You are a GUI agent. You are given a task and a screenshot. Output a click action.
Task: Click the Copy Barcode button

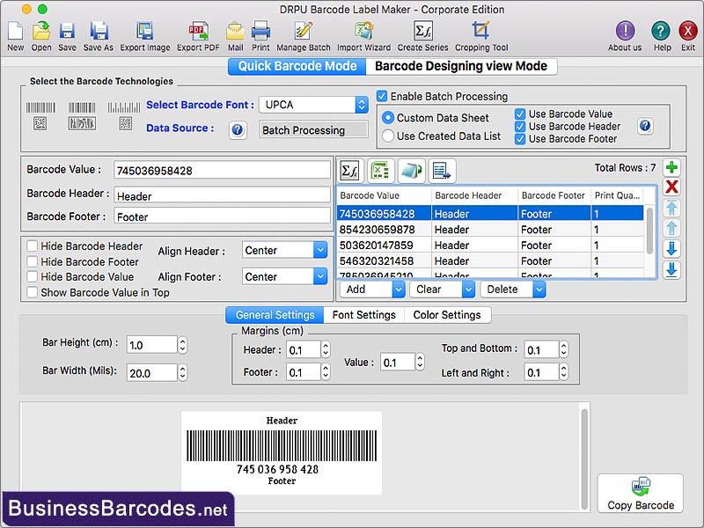coord(641,495)
